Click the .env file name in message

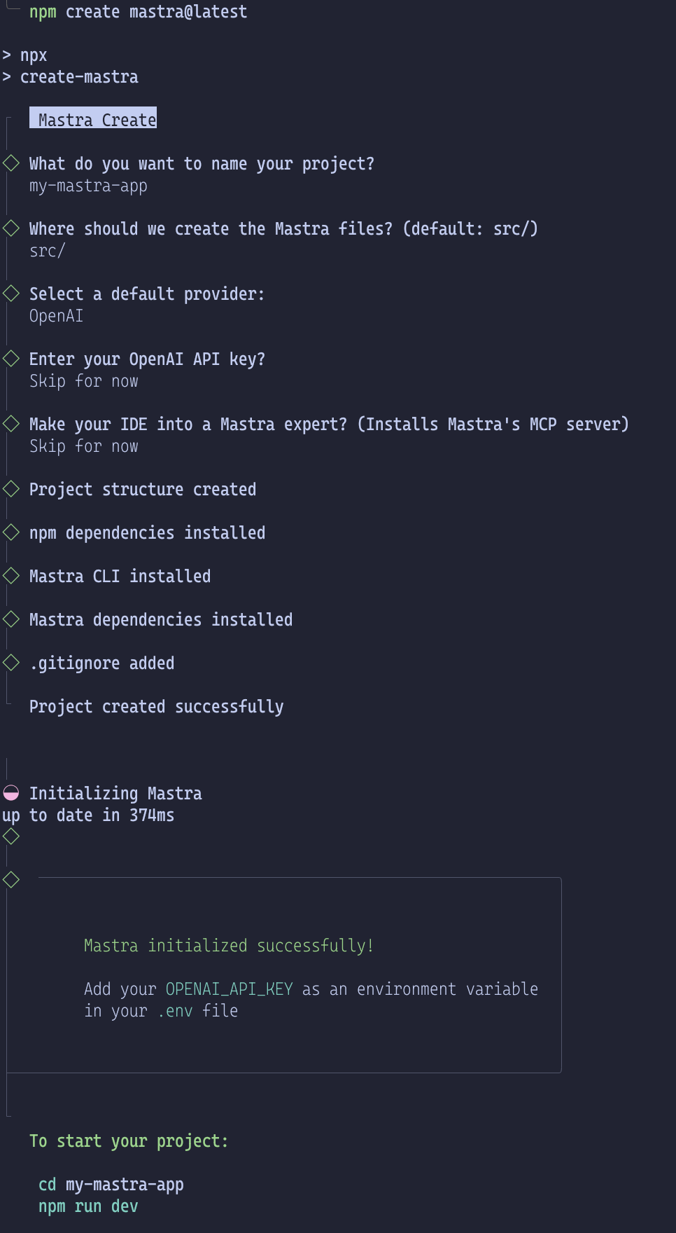174,1011
